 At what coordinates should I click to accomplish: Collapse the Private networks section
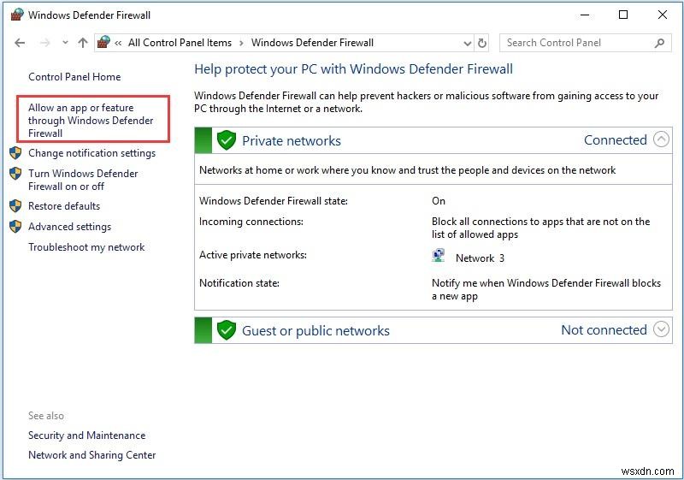[x=661, y=139]
